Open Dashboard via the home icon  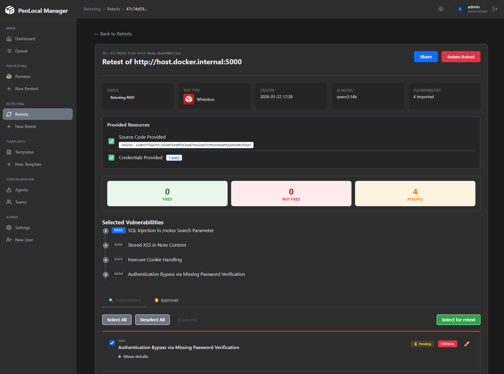click(x=9, y=39)
